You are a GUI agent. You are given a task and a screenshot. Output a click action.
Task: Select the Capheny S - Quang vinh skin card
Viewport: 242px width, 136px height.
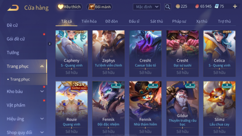71,53
